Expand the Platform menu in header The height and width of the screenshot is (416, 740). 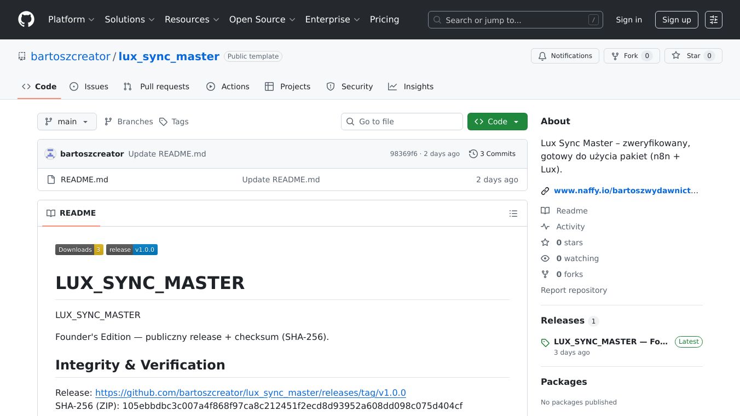71,20
